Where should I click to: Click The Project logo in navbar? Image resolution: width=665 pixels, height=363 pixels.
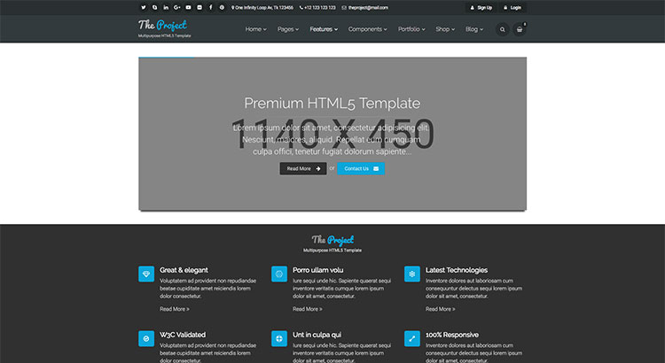pyautogui.click(x=162, y=26)
